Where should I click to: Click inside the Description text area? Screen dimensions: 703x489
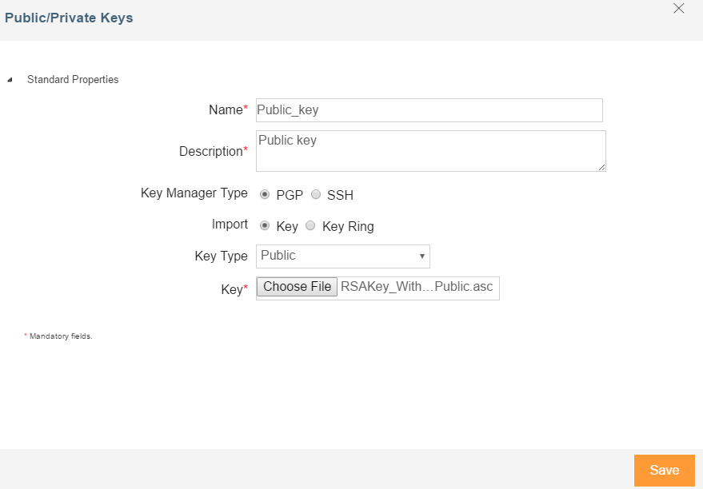(x=430, y=151)
